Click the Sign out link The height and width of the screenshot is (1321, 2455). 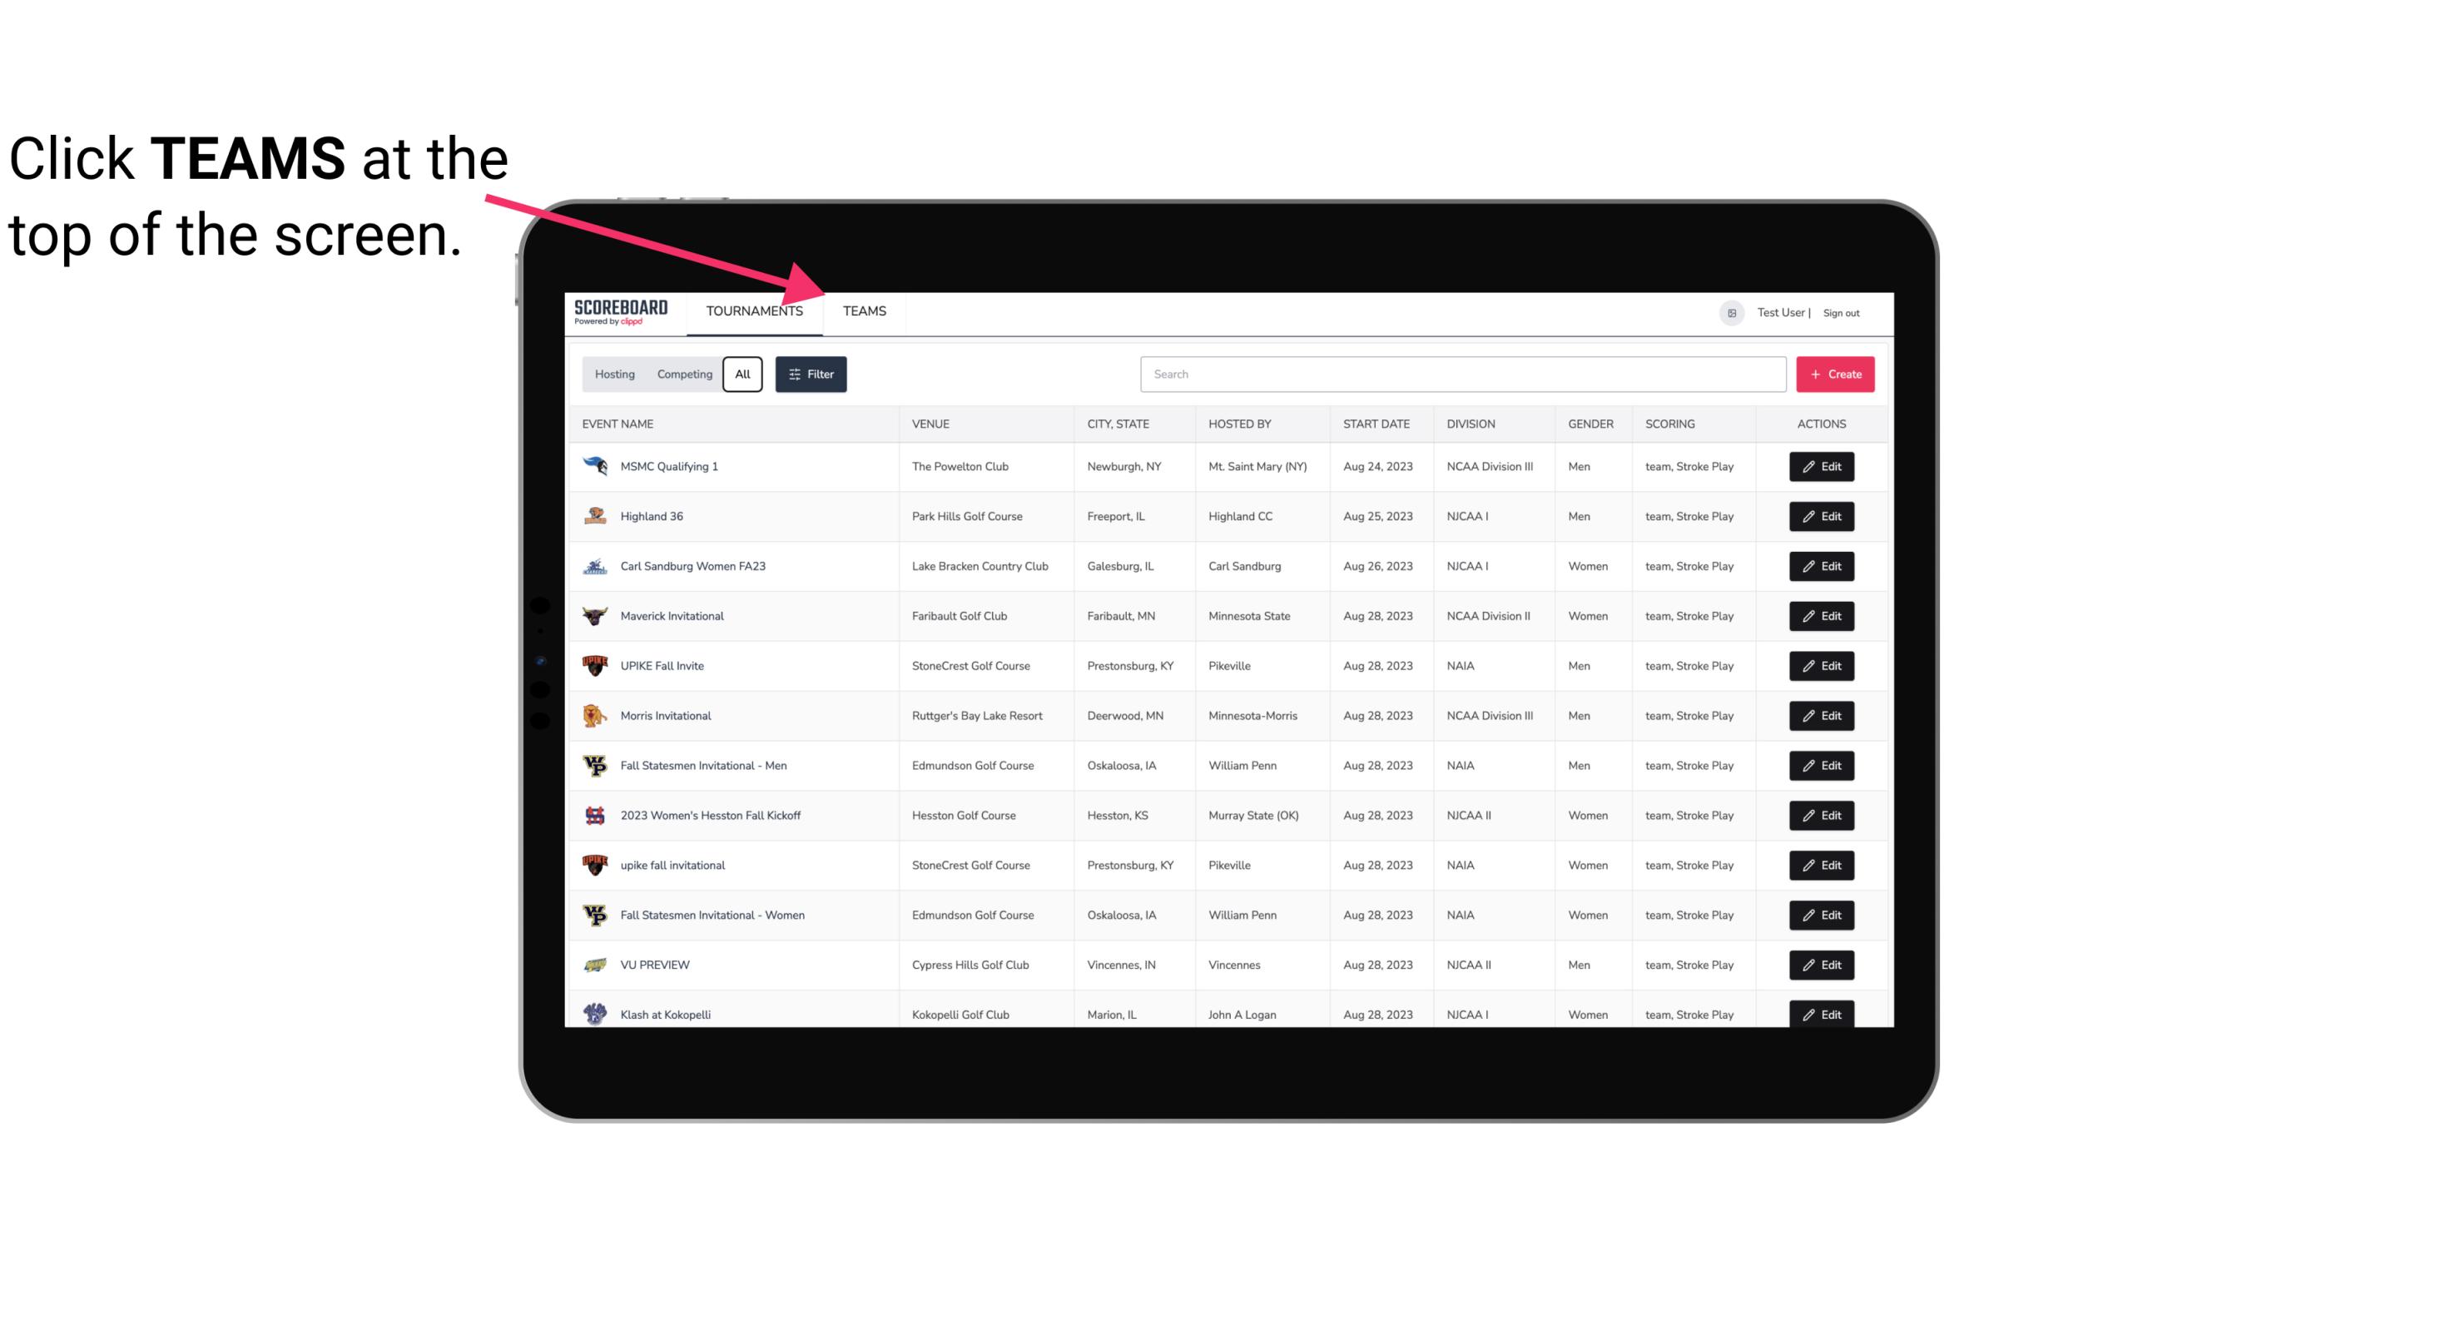click(1843, 310)
